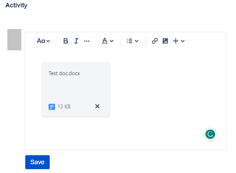Expand the list options chevron
Screen dimensions: 236x173
[137, 41]
